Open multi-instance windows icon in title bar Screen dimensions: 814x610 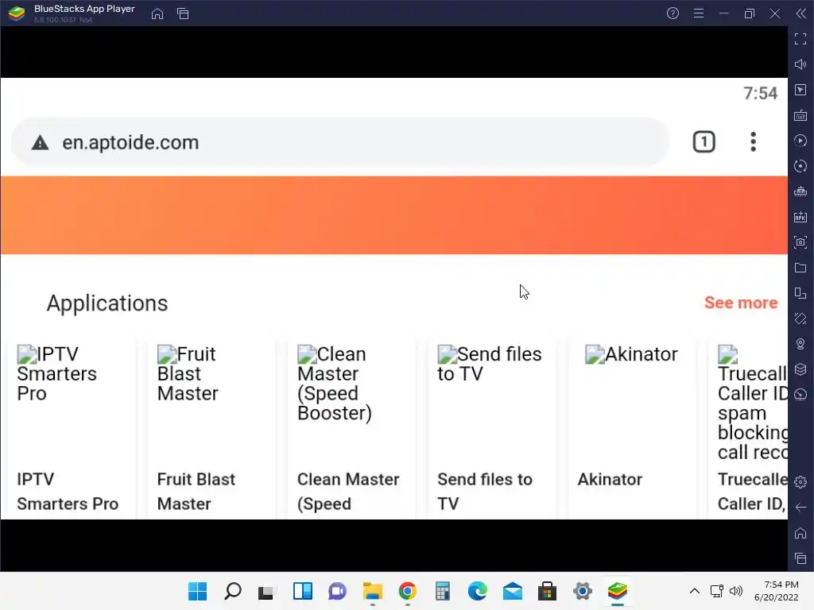183,14
